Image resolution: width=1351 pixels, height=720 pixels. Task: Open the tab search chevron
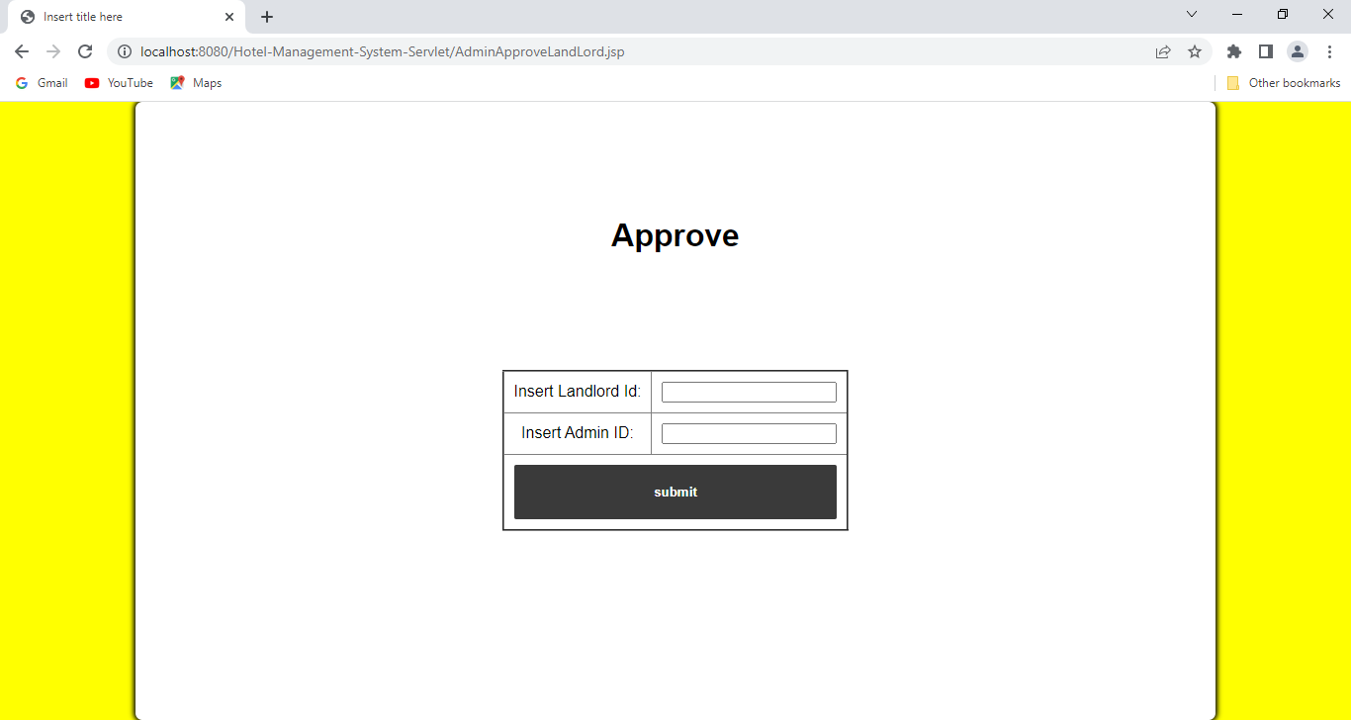click(x=1192, y=14)
